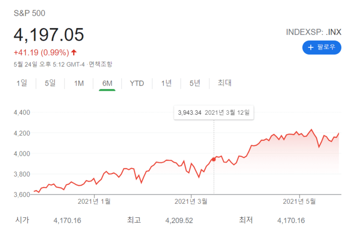Click the S&P 500 title
The height and width of the screenshot is (227, 349).
tap(30, 13)
